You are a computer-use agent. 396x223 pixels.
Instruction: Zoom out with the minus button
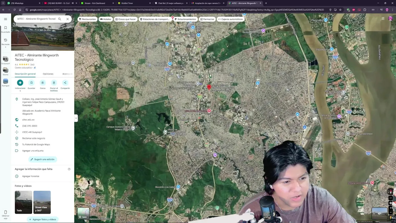[390, 212]
